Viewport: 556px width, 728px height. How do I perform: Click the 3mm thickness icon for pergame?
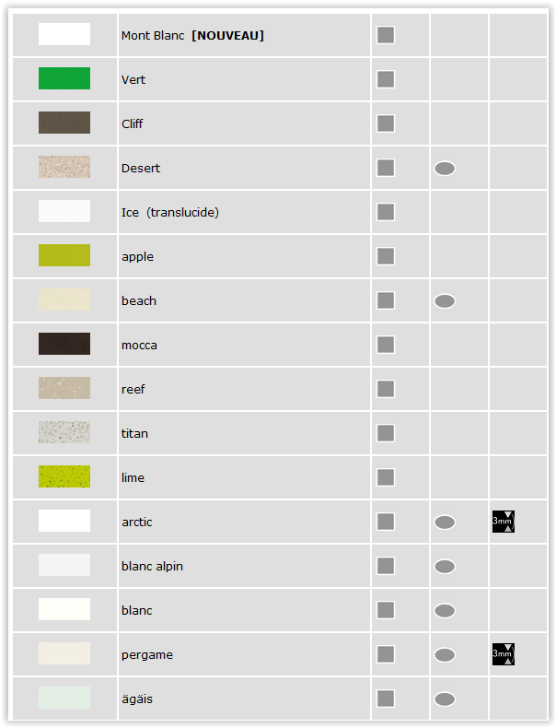pyautogui.click(x=504, y=654)
